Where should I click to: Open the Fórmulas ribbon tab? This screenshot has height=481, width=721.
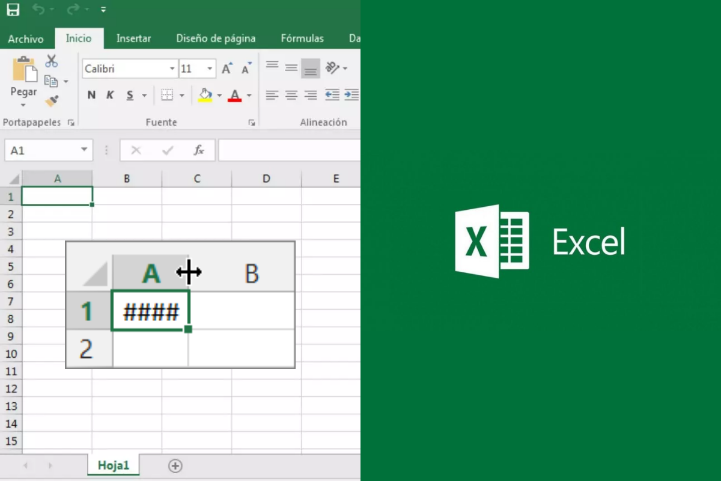pos(302,38)
